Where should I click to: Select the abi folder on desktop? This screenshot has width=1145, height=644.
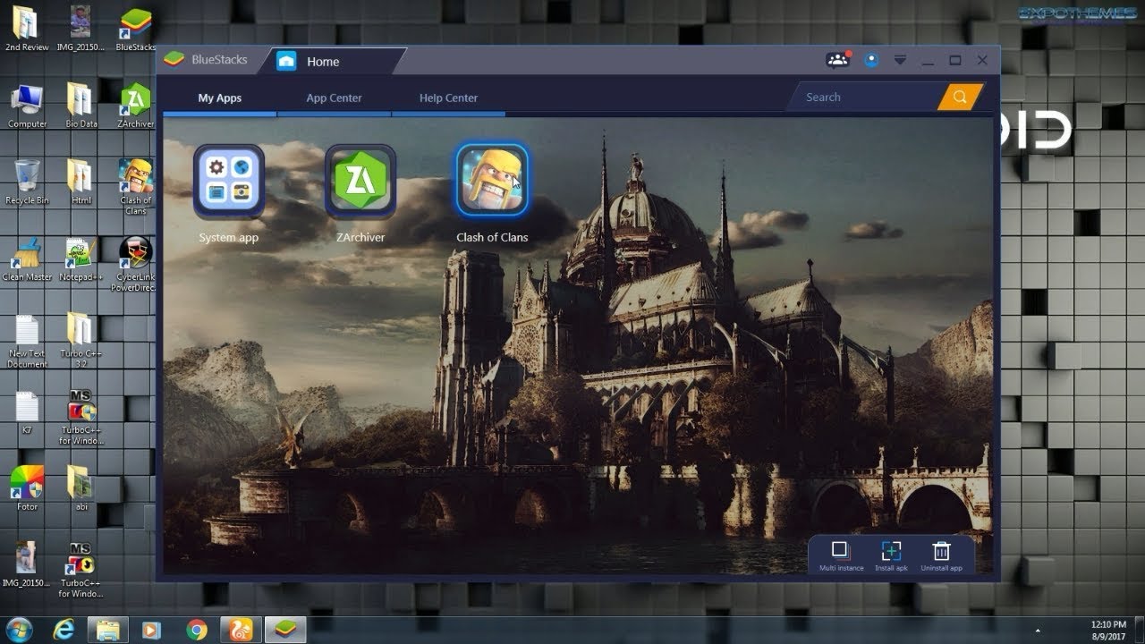click(81, 488)
